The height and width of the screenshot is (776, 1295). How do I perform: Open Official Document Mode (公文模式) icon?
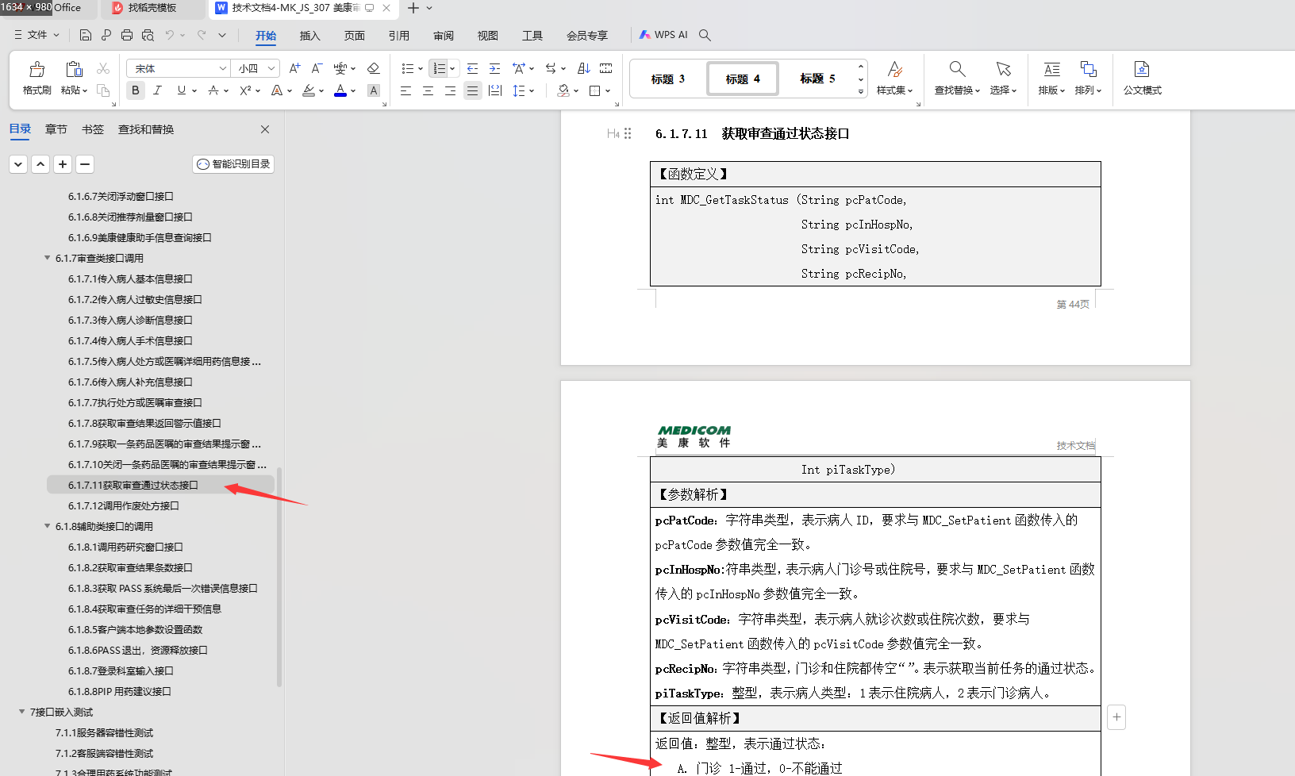tap(1142, 69)
